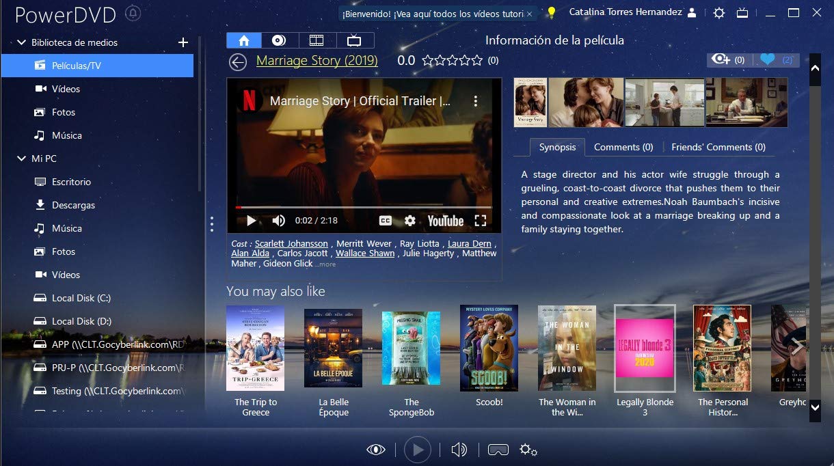Open the user account profile icon

coord(692,12)
